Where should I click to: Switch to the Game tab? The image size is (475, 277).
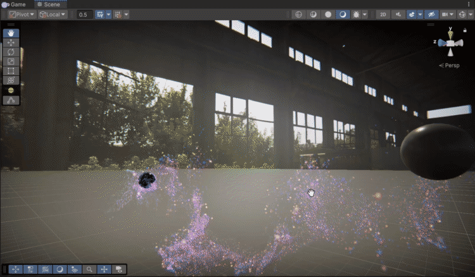point(14,4)
